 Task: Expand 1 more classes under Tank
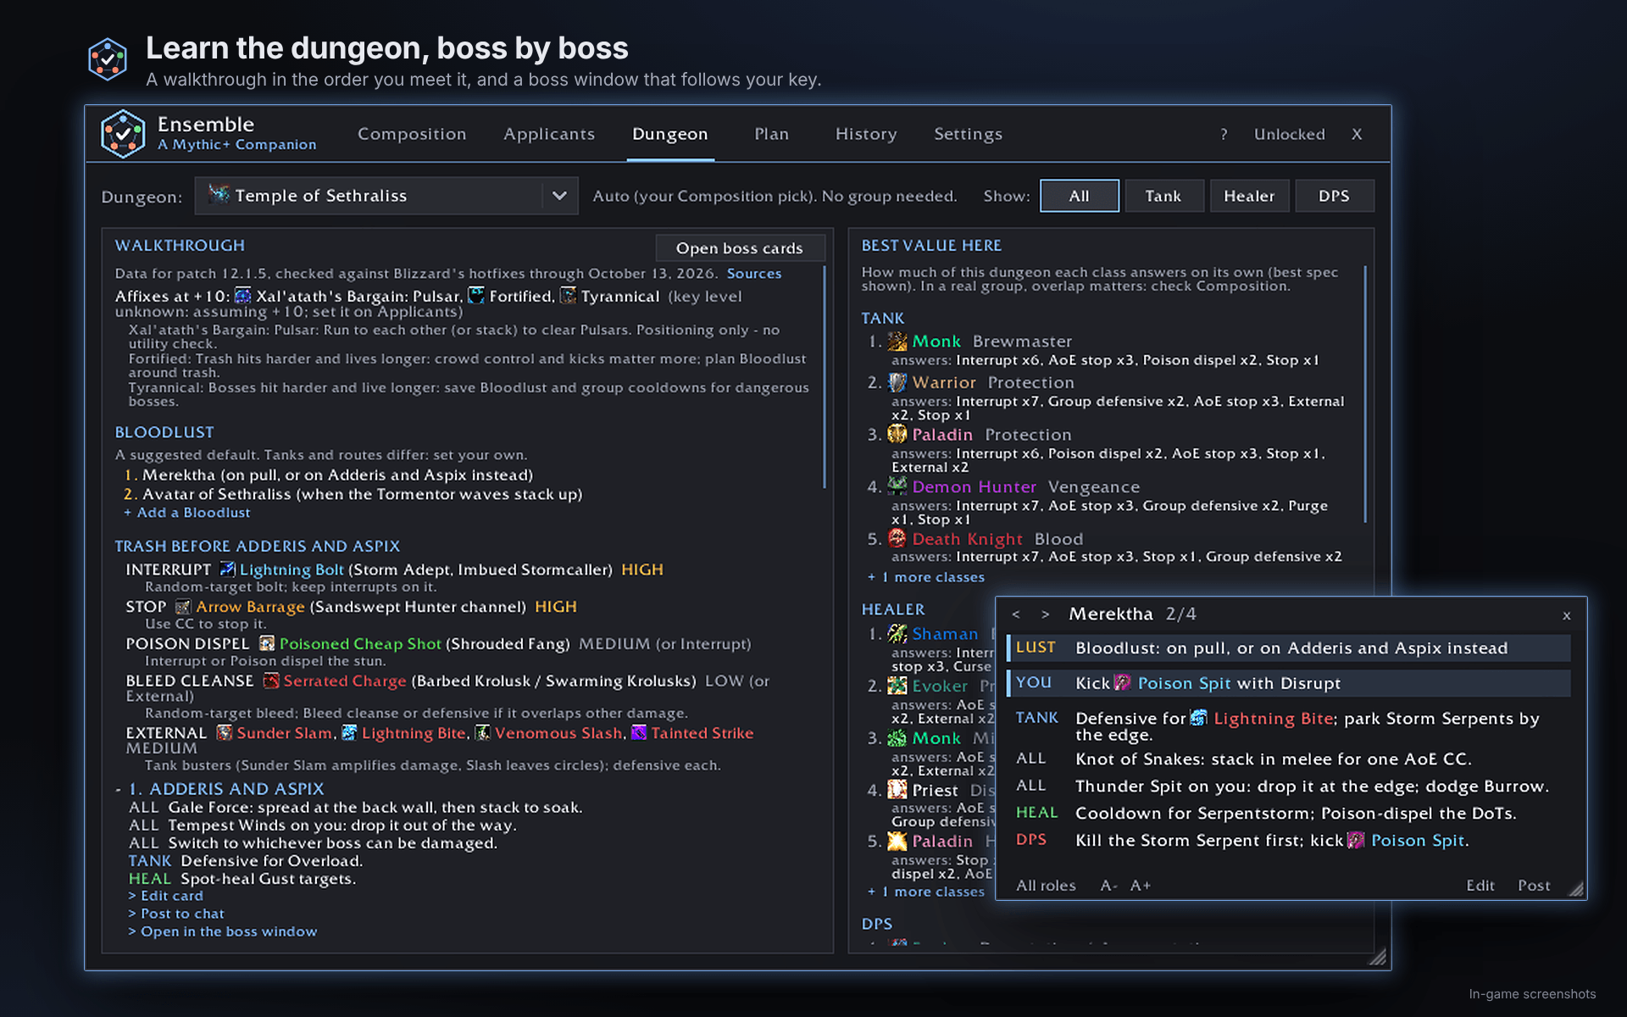pyautogui.click(x=926, y=577)
